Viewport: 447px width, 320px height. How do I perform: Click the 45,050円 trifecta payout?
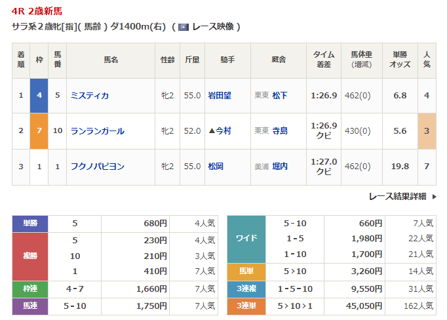[x=364, y=306]
